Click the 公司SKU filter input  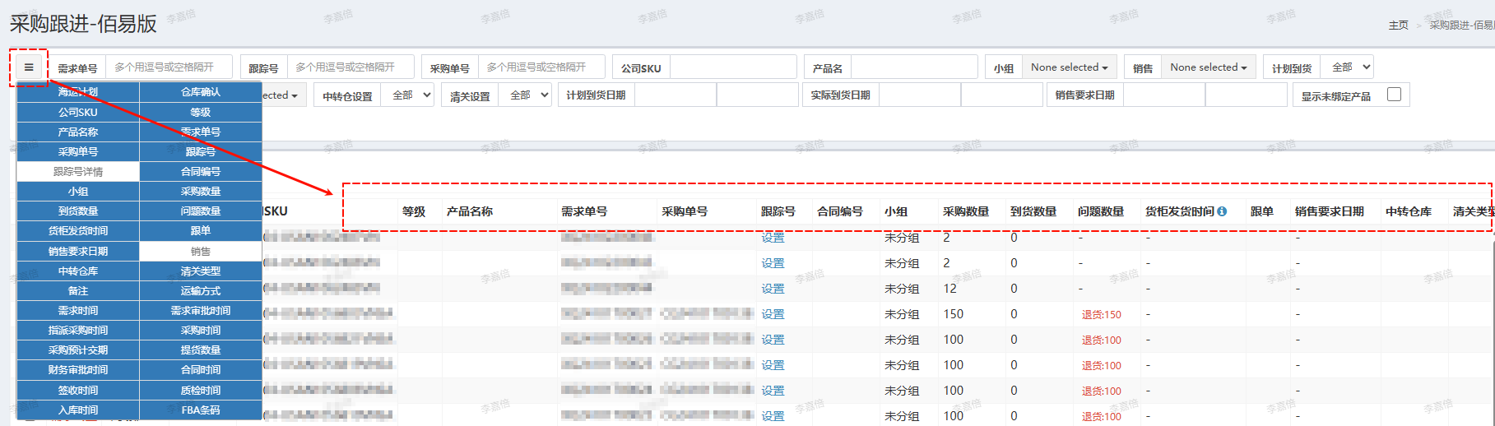(733, 67)
